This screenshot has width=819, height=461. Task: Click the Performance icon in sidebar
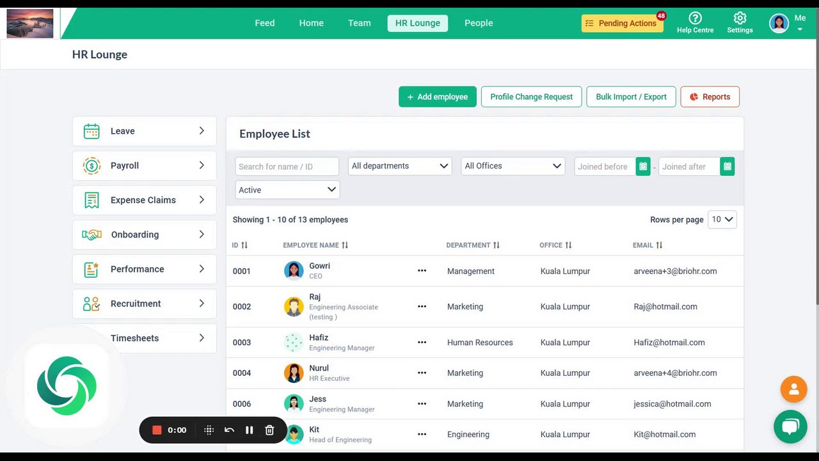click(91, 270)
